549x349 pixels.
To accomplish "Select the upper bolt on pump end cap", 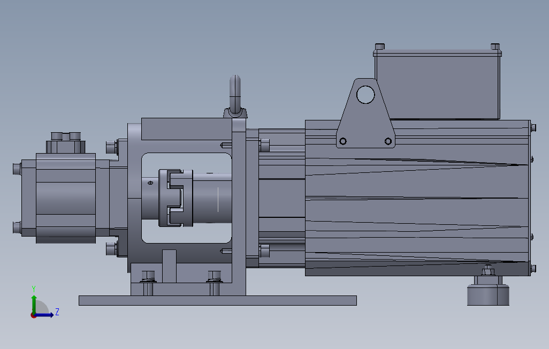I will (x=17, y=169).
